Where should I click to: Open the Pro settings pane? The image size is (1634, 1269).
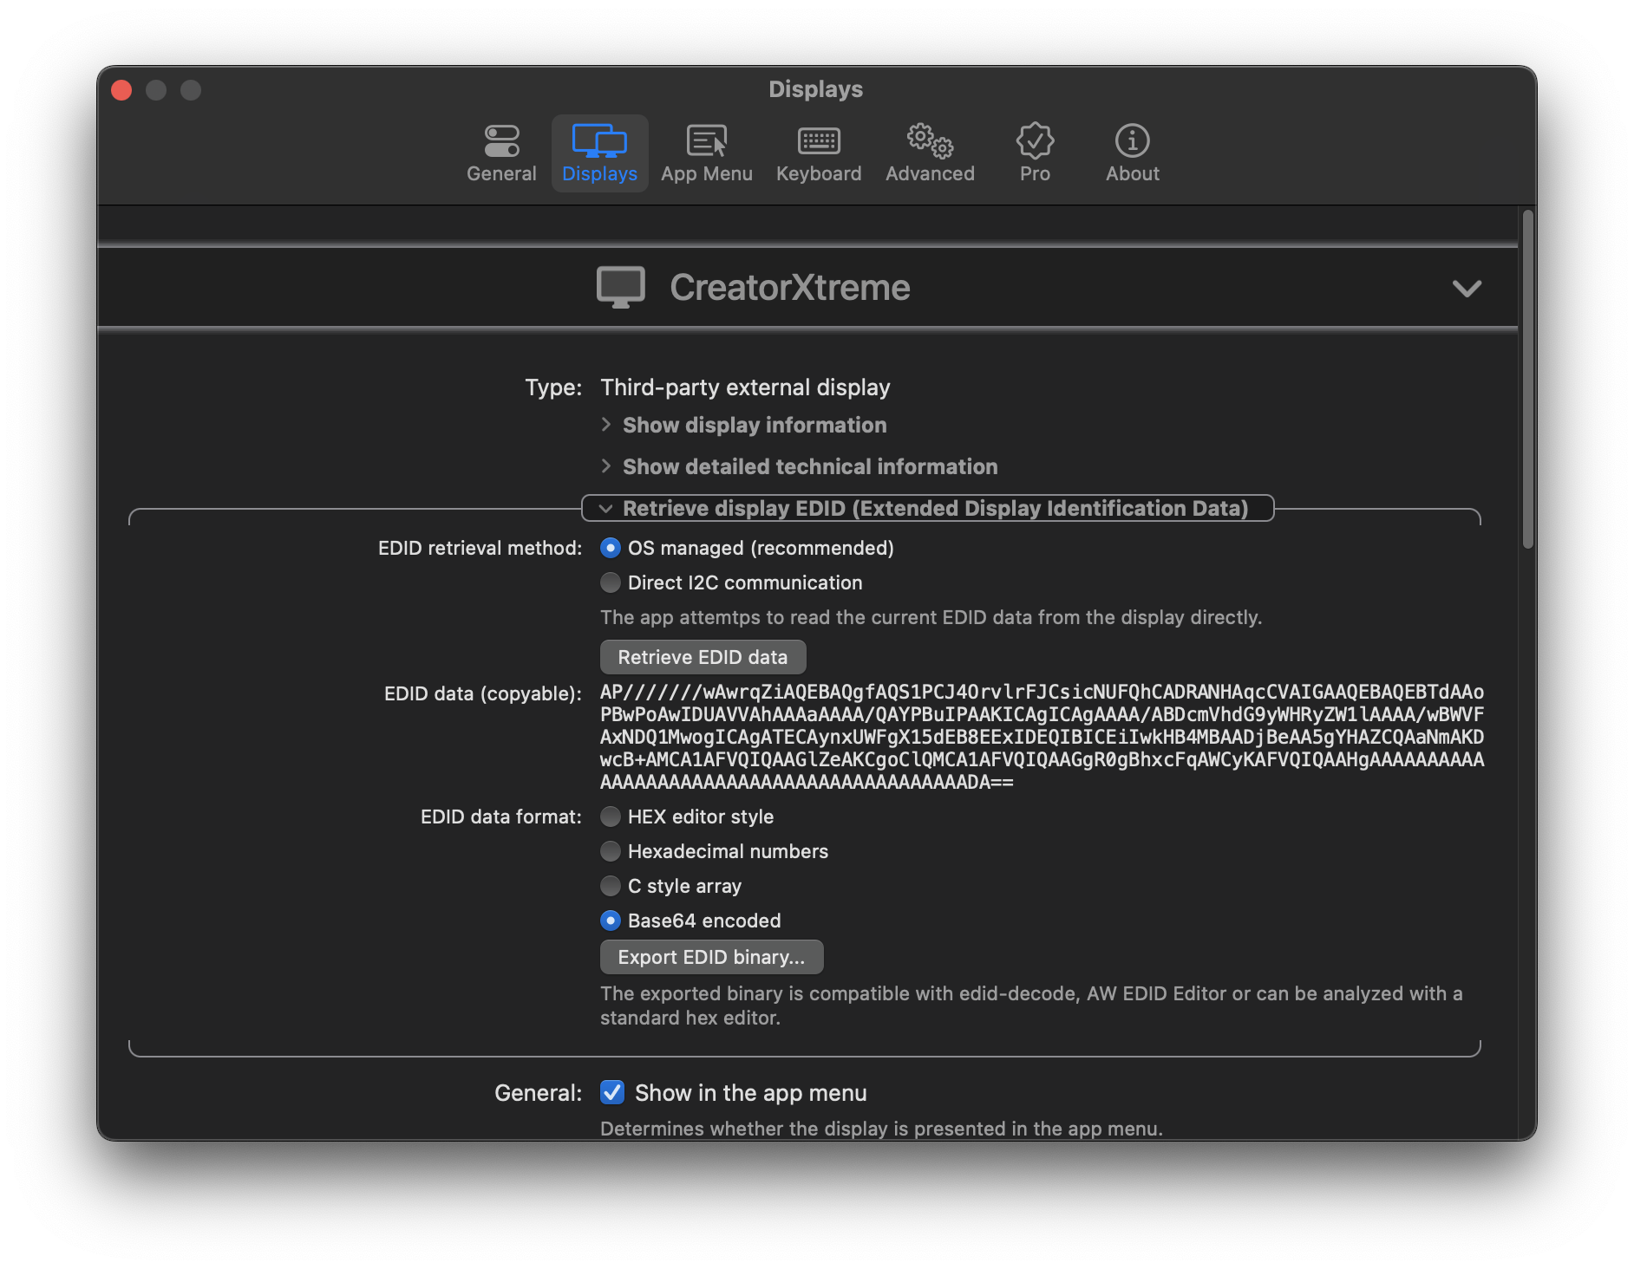(1034, 153)
